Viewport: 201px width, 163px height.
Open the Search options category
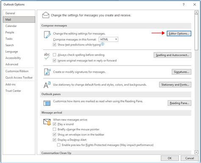pos(19,45)
